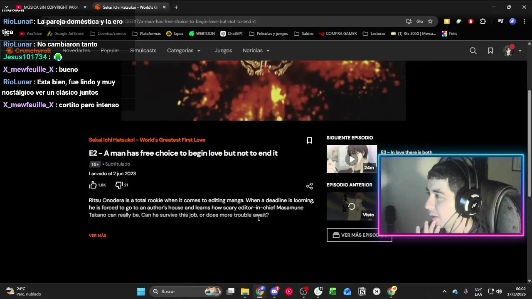
Task: Open the Sekai Ichi Hatsukoi series link
Action: pos(147,140)
